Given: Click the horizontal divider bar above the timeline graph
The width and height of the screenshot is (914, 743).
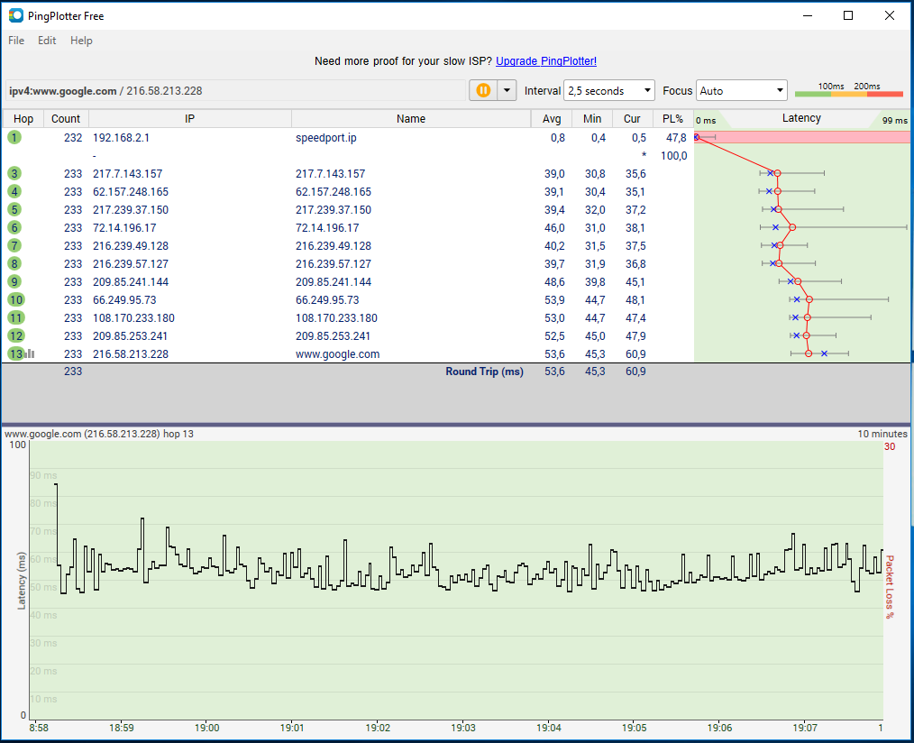Looking at the screenshot, I should point(456,425).
